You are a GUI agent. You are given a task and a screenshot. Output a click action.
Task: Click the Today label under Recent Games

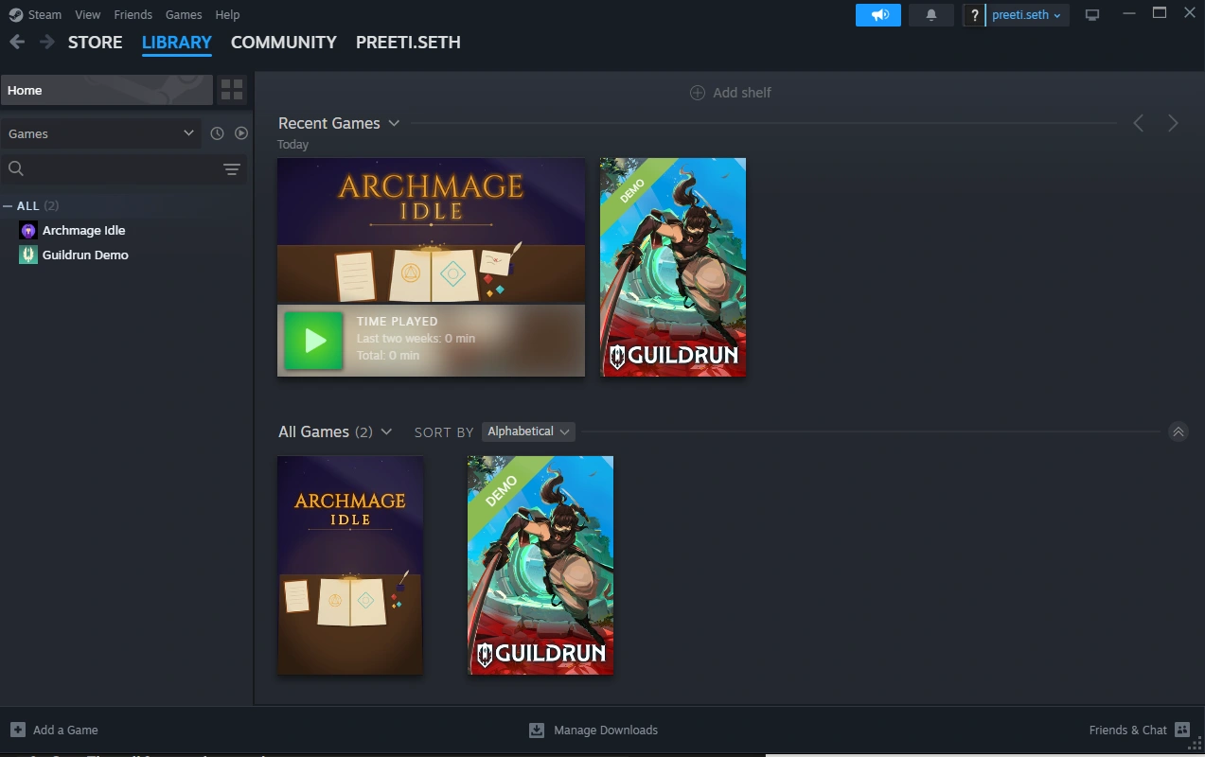[x=292, y=145]
